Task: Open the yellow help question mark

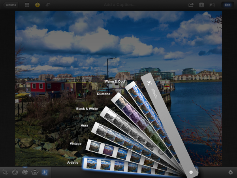Action: tap(38, 5)
